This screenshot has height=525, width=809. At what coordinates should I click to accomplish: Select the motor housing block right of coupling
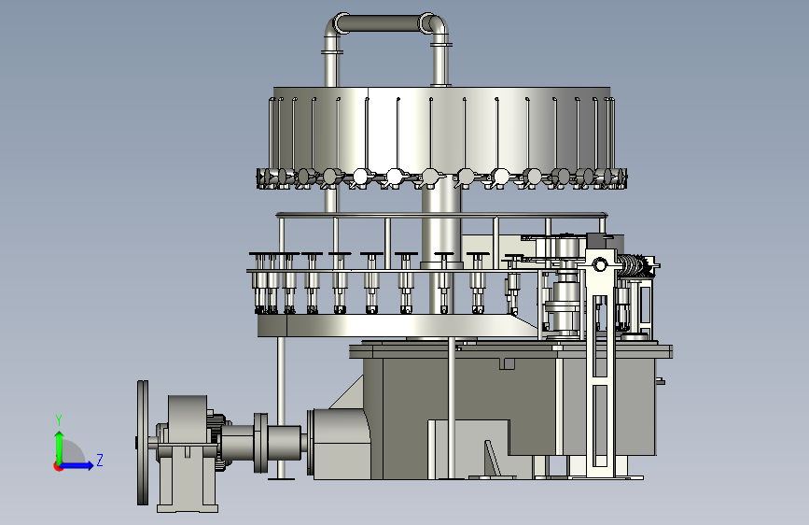tap(342, 443)
